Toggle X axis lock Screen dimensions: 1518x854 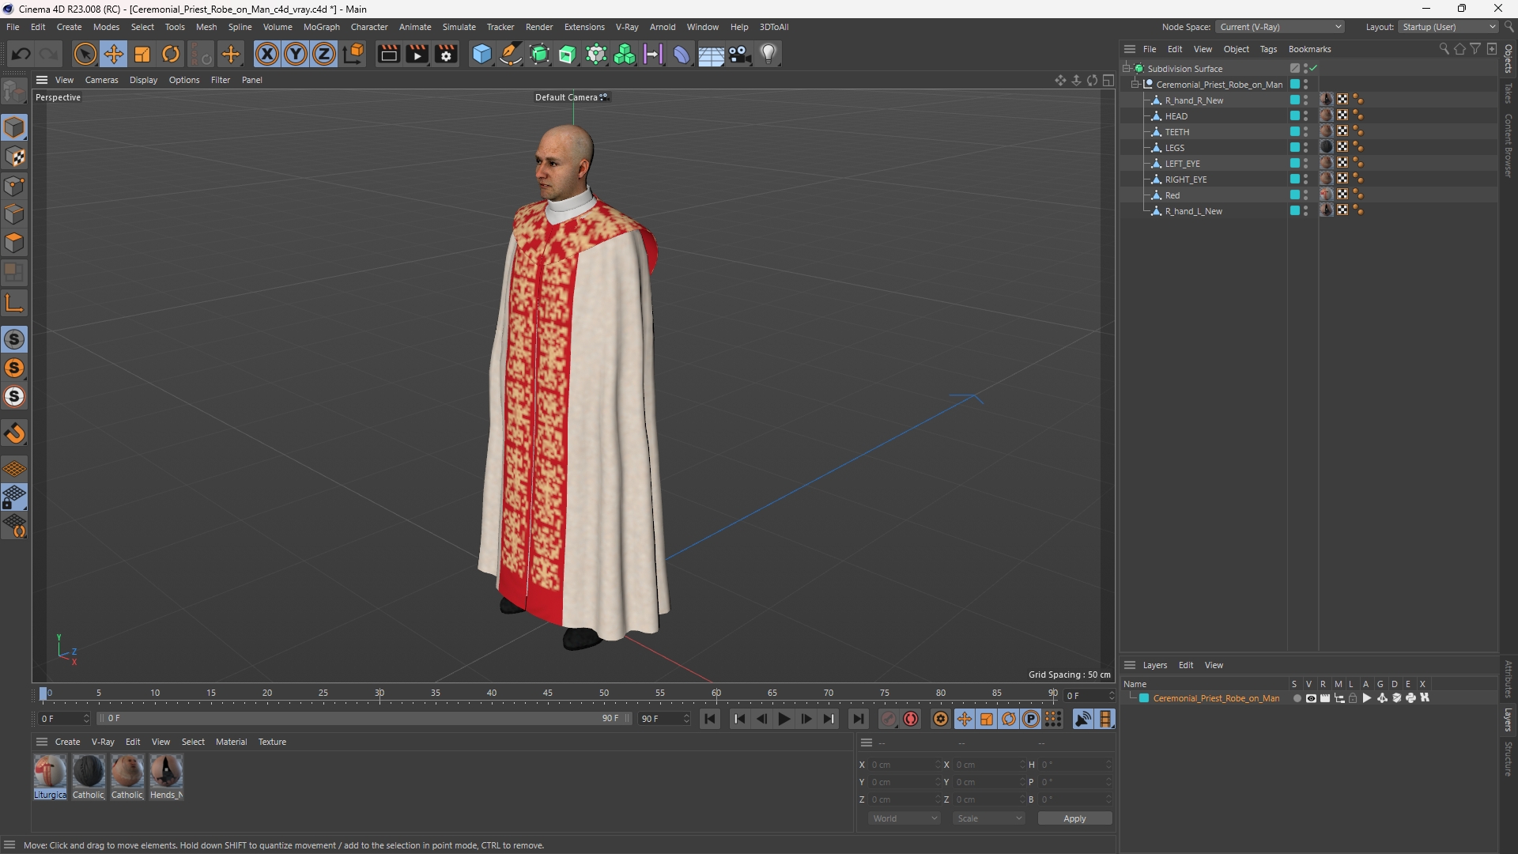click(x=267, y=54)
